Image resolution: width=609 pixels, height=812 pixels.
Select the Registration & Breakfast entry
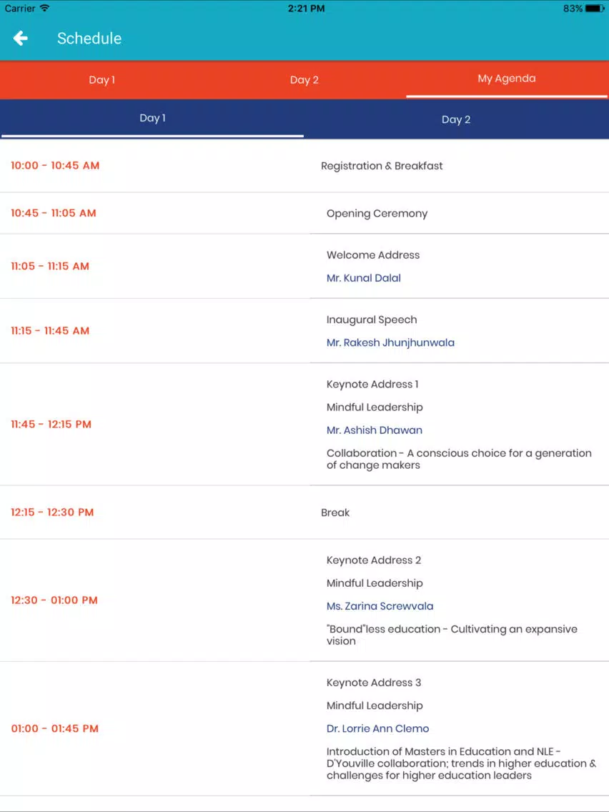(x=382, y=167)
